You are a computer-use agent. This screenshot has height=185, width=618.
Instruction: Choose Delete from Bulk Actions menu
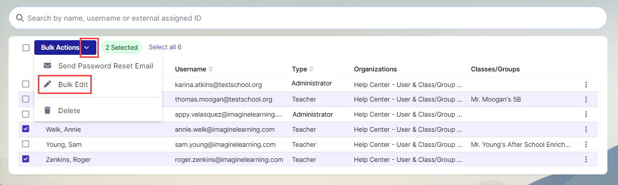click(98, 111)
